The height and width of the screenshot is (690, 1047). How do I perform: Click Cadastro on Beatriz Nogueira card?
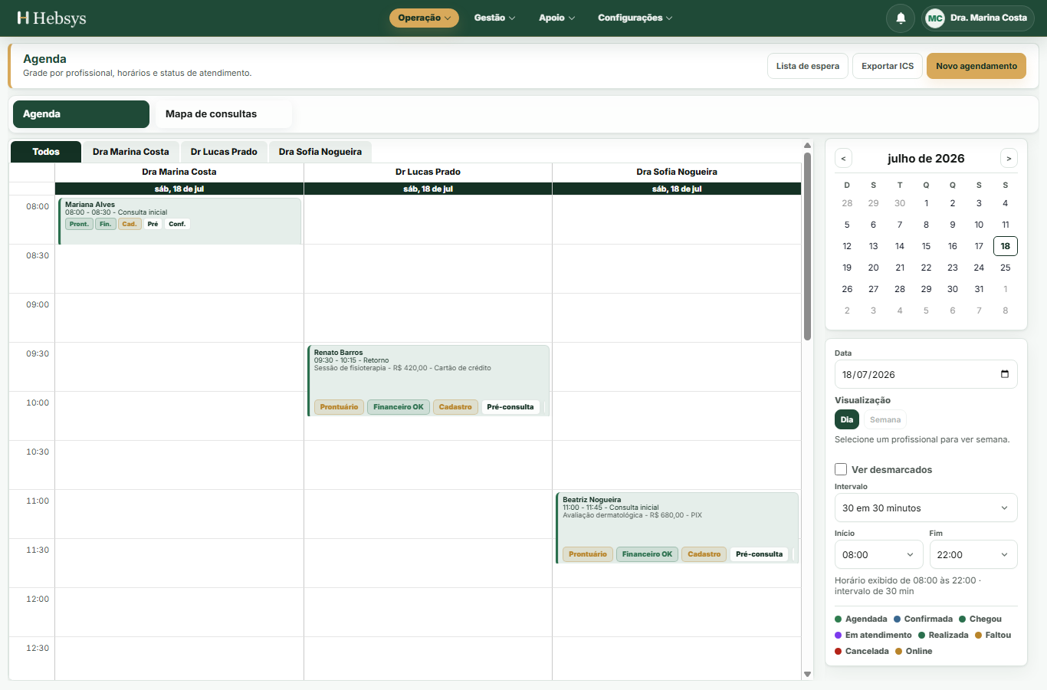tap(704, 554)
